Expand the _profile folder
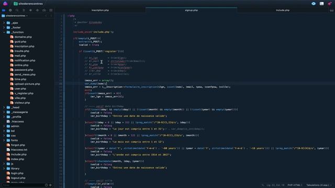This screenshot has height=188, width=335. coord(4,116)
